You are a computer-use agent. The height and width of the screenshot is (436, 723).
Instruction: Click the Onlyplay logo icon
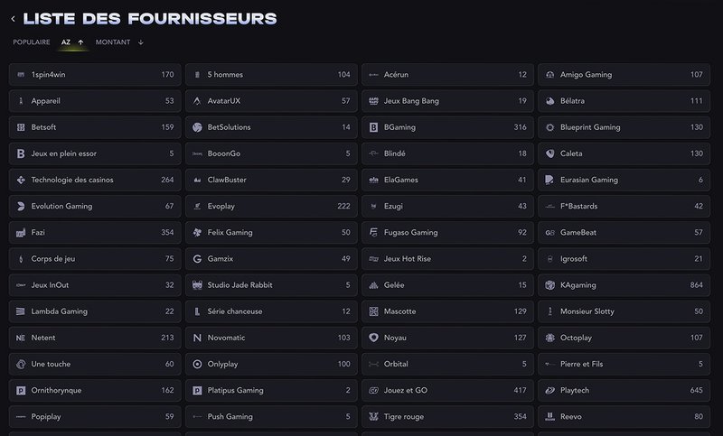[197, 364]
